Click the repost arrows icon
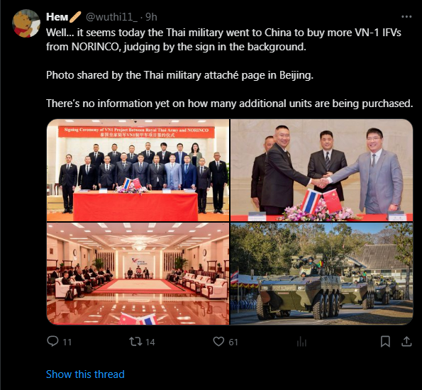 pyautogui.click(x=135, y=342)
